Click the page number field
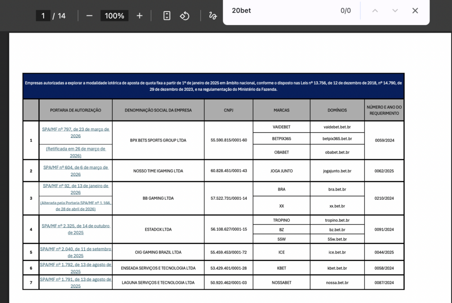 (43, 15)
